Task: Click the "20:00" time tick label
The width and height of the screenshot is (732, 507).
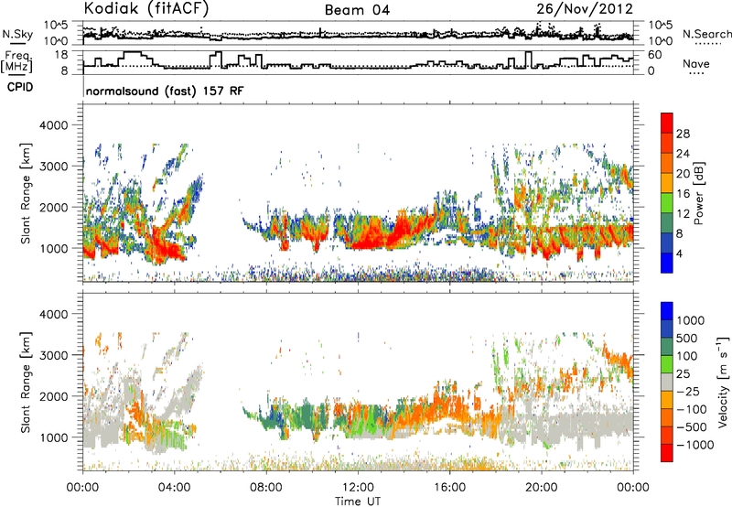Action: pos(542,488)
